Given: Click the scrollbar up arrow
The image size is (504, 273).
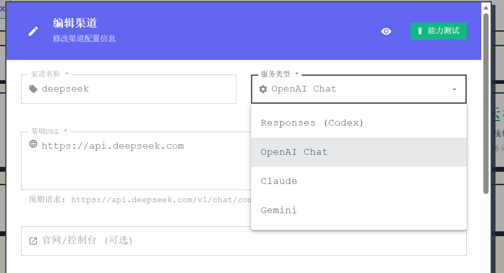Looking at the screenshot, I should pos(486,8).
